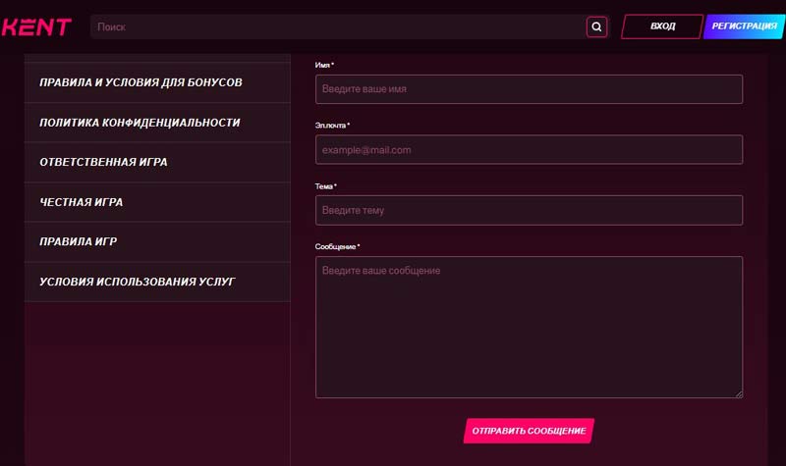Click the Имя field label
Viewport: 786px width, 466px height.
click(x=323, y=65)
